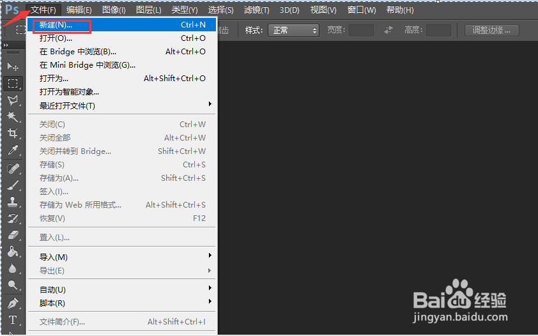
Task: Select the Eyedropper tool
Action: [13, 150]
